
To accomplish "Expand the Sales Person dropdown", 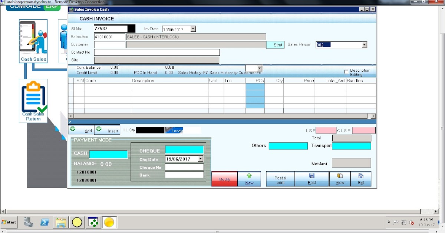I will click(x=365, y=44).
